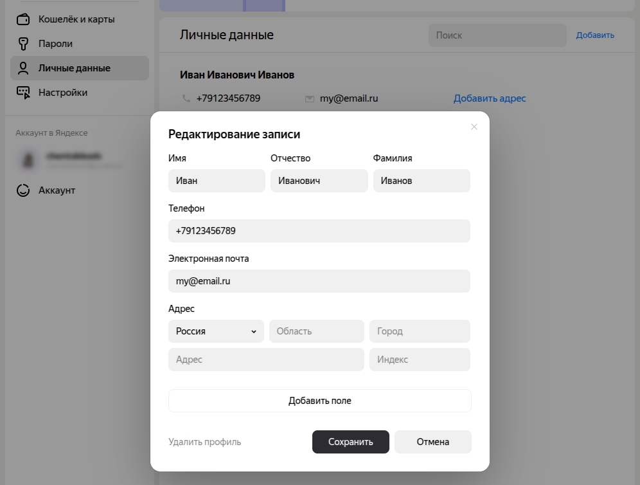Click the Область address field
The width and height of the screenshot is (640, 485).
point(316,331)
